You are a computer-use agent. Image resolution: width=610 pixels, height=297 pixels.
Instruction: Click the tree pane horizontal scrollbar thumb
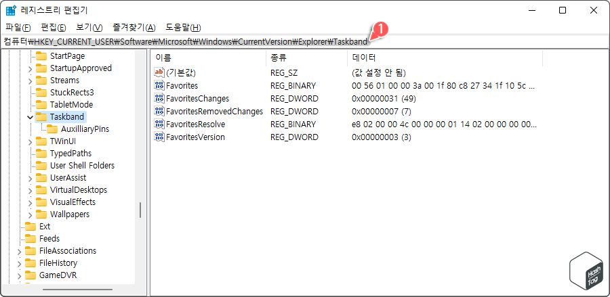coord(77,290)
